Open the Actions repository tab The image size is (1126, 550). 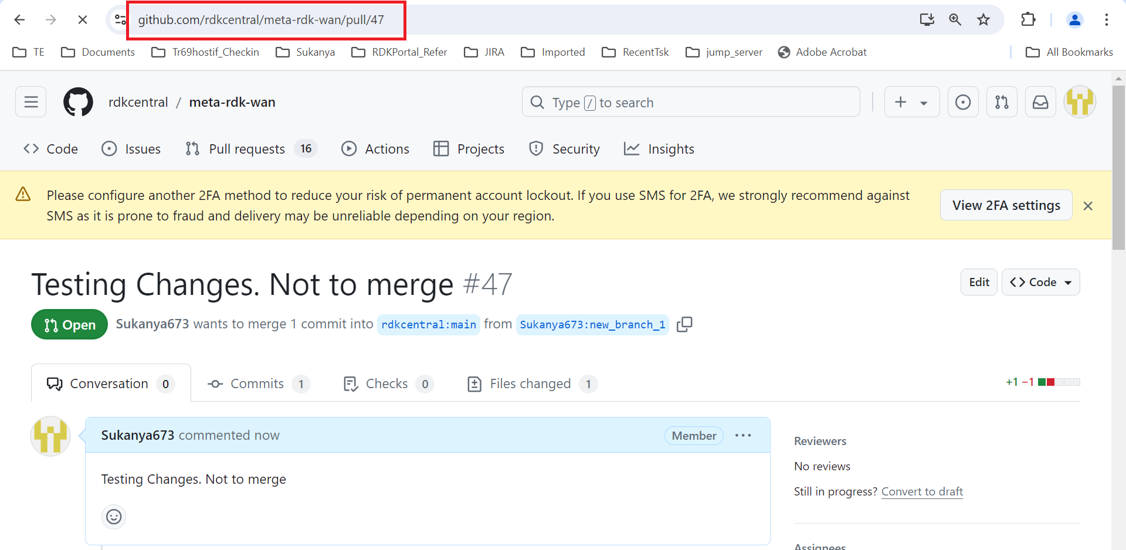click(x=375, y=149)
